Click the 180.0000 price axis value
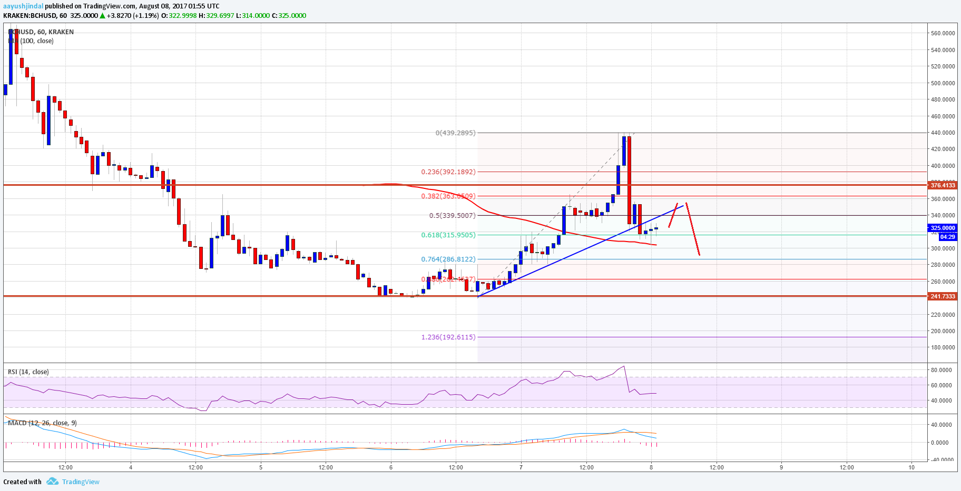Image resolution: width=961 pixels, height=491 pixels. (943, 347)
